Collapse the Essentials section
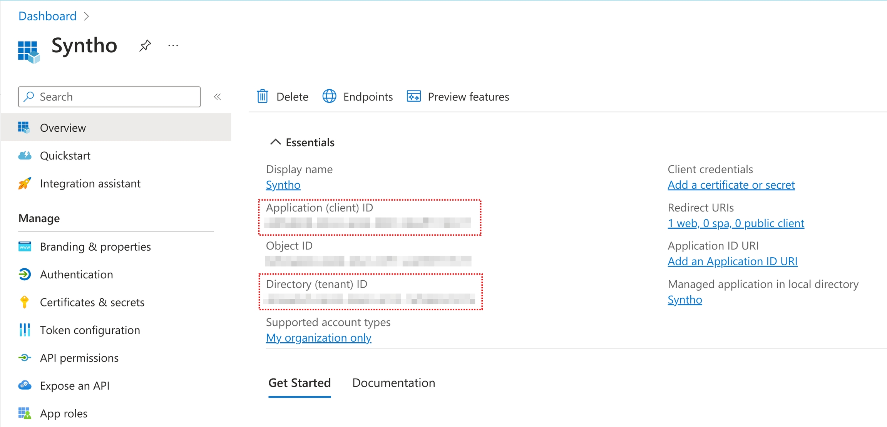The image size is (887, 427). 276,142
